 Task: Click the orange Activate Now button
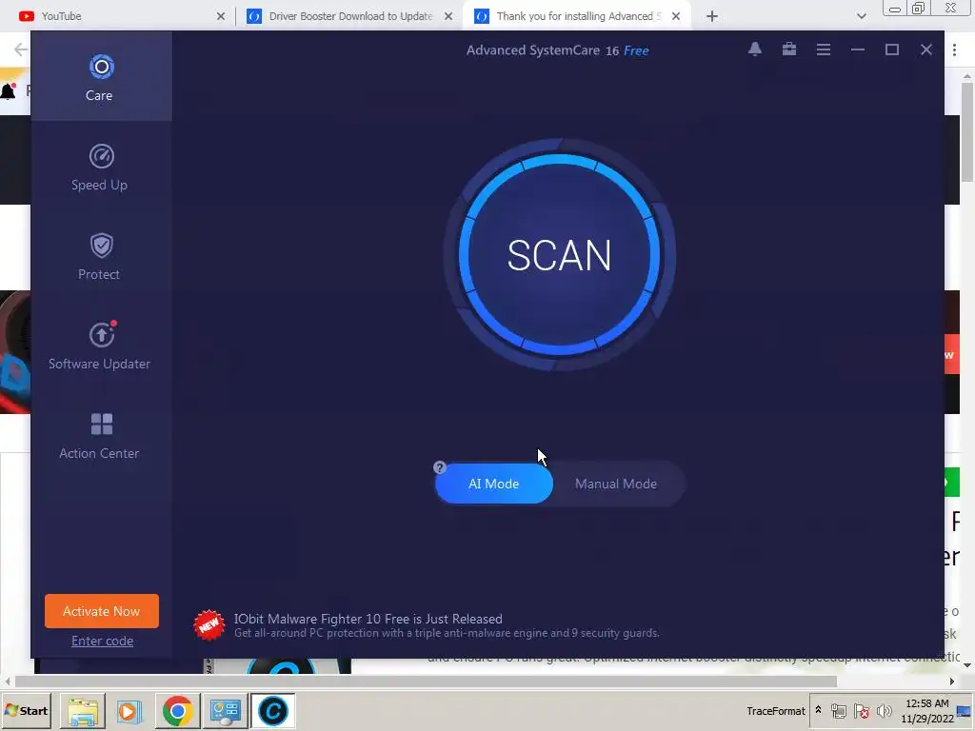point(101,611)
